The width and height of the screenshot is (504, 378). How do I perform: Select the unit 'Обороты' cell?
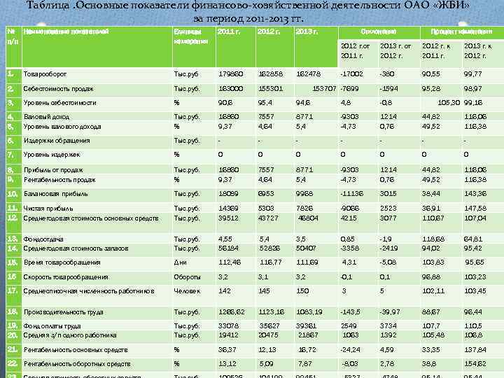point(188,276)
